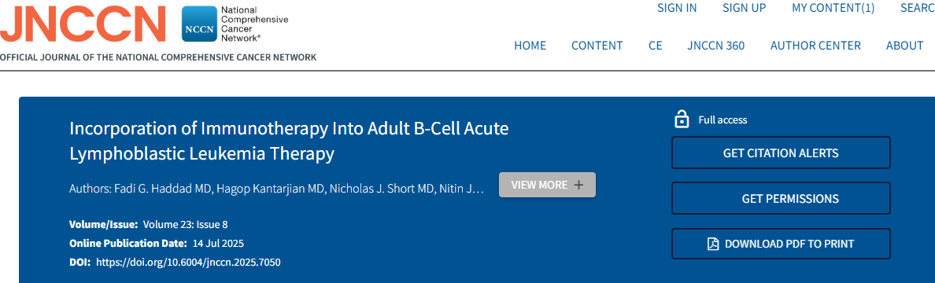Viewport: 935px width, 283px height.
Task: Open the ABOUT navigation item
Action: click(904, 46)
